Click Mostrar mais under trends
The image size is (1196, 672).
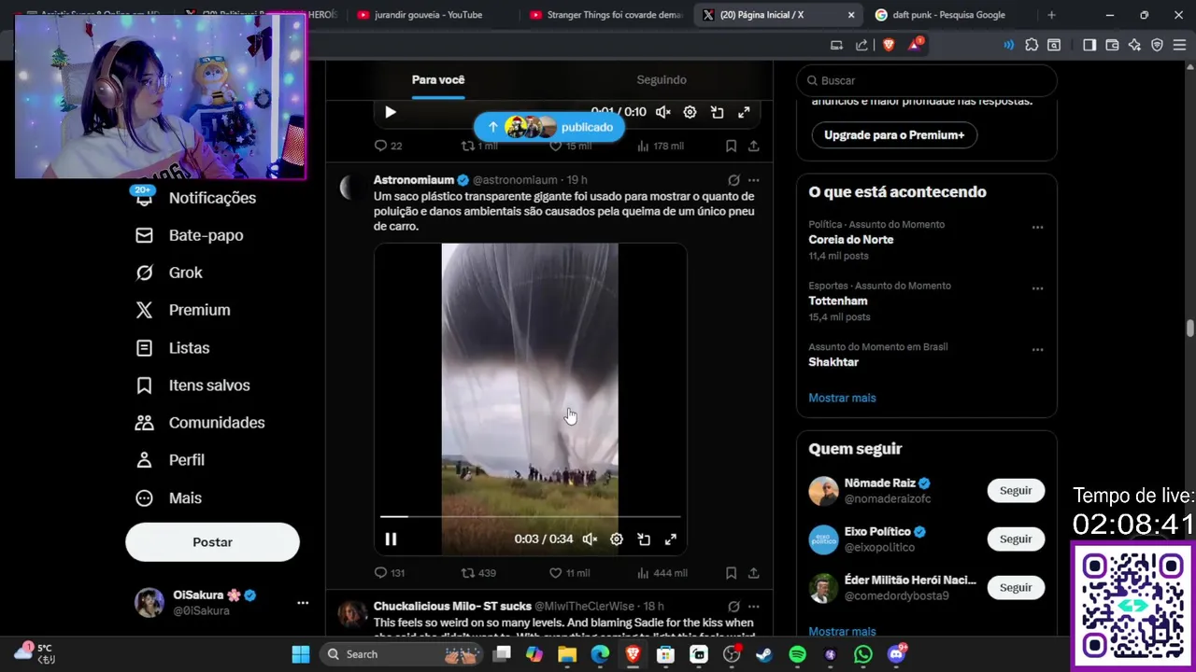pos(842,398)
